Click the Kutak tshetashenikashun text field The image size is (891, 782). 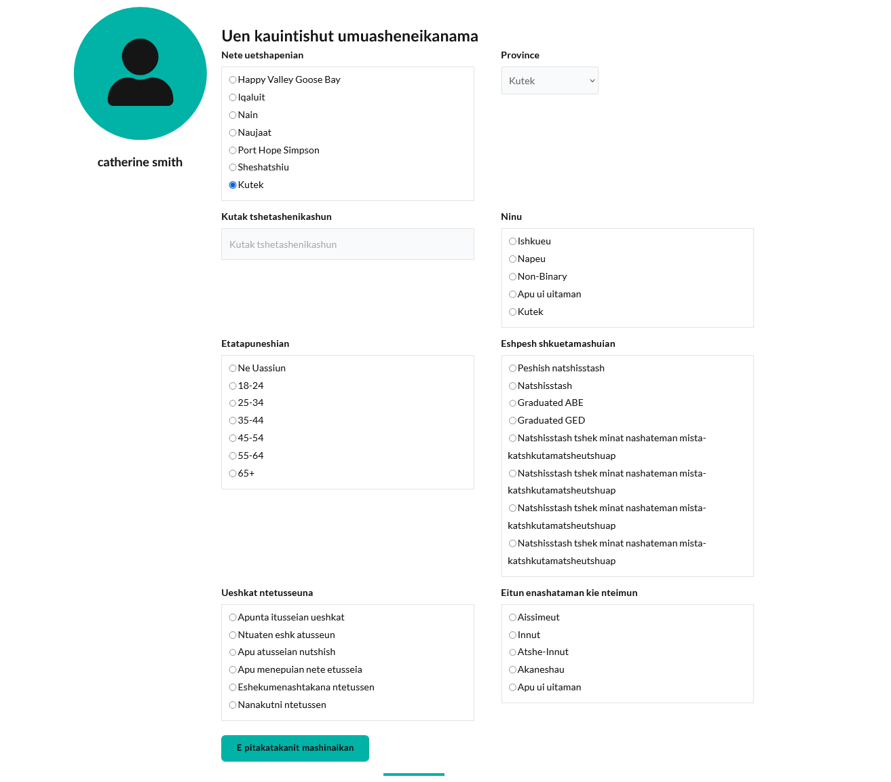point(347,244)
